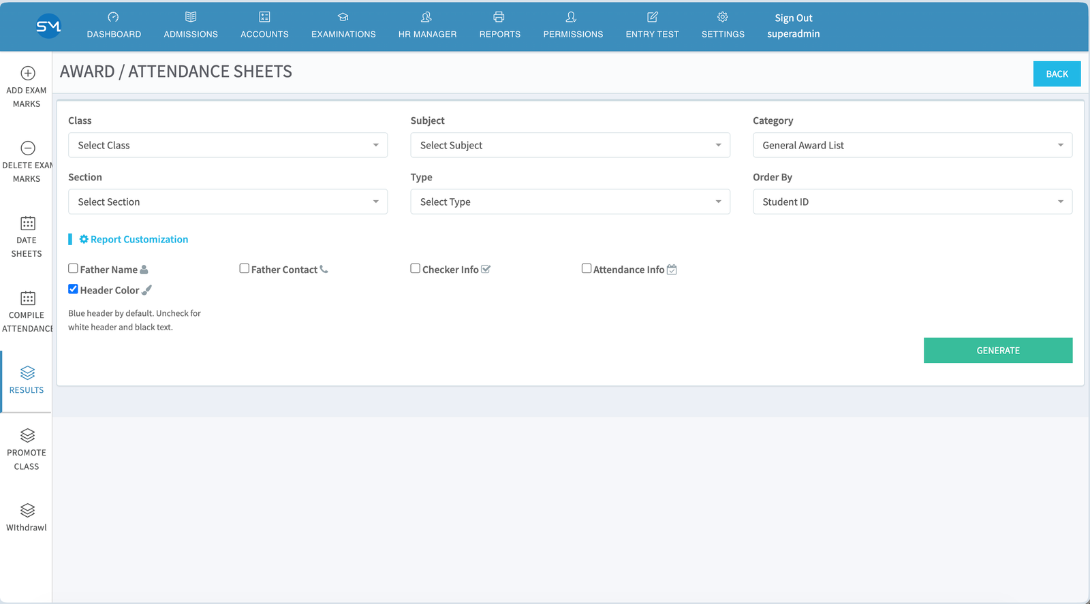1090x604 pixels.
Task: Click the Add Exam Marks plus icon
Action: point(28,73)
